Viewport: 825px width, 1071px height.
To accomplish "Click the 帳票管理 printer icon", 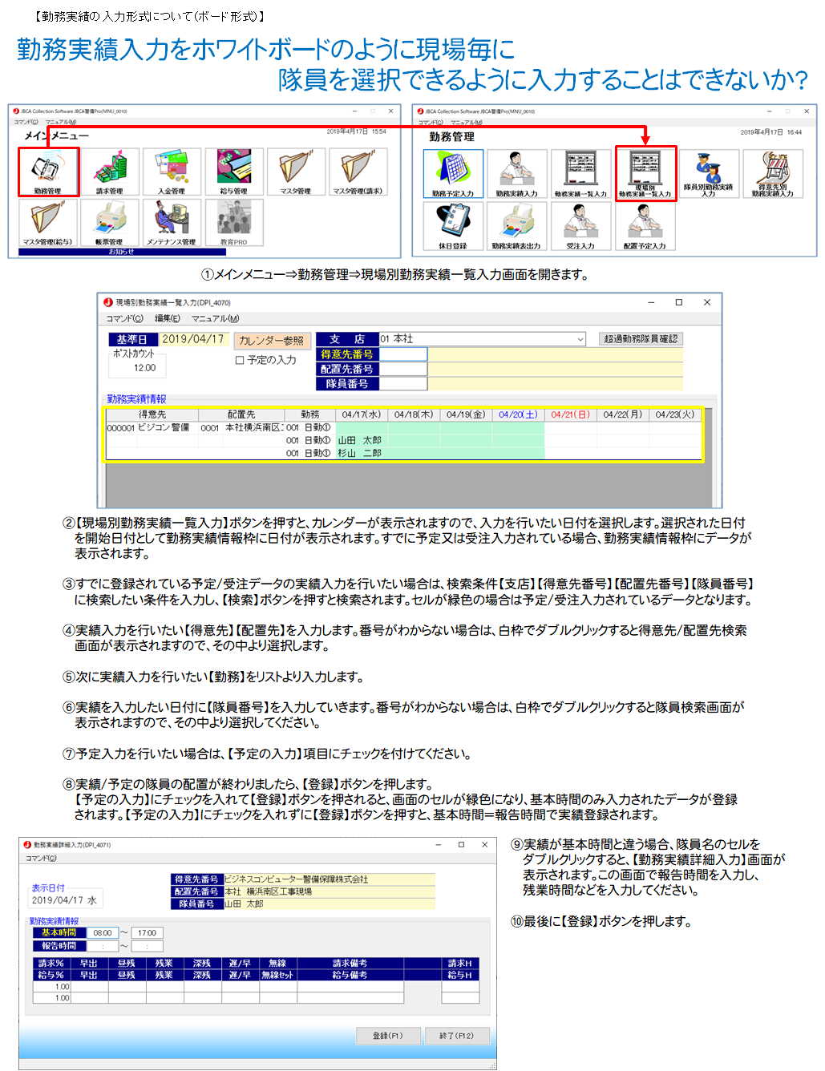I will pos(110,221).
